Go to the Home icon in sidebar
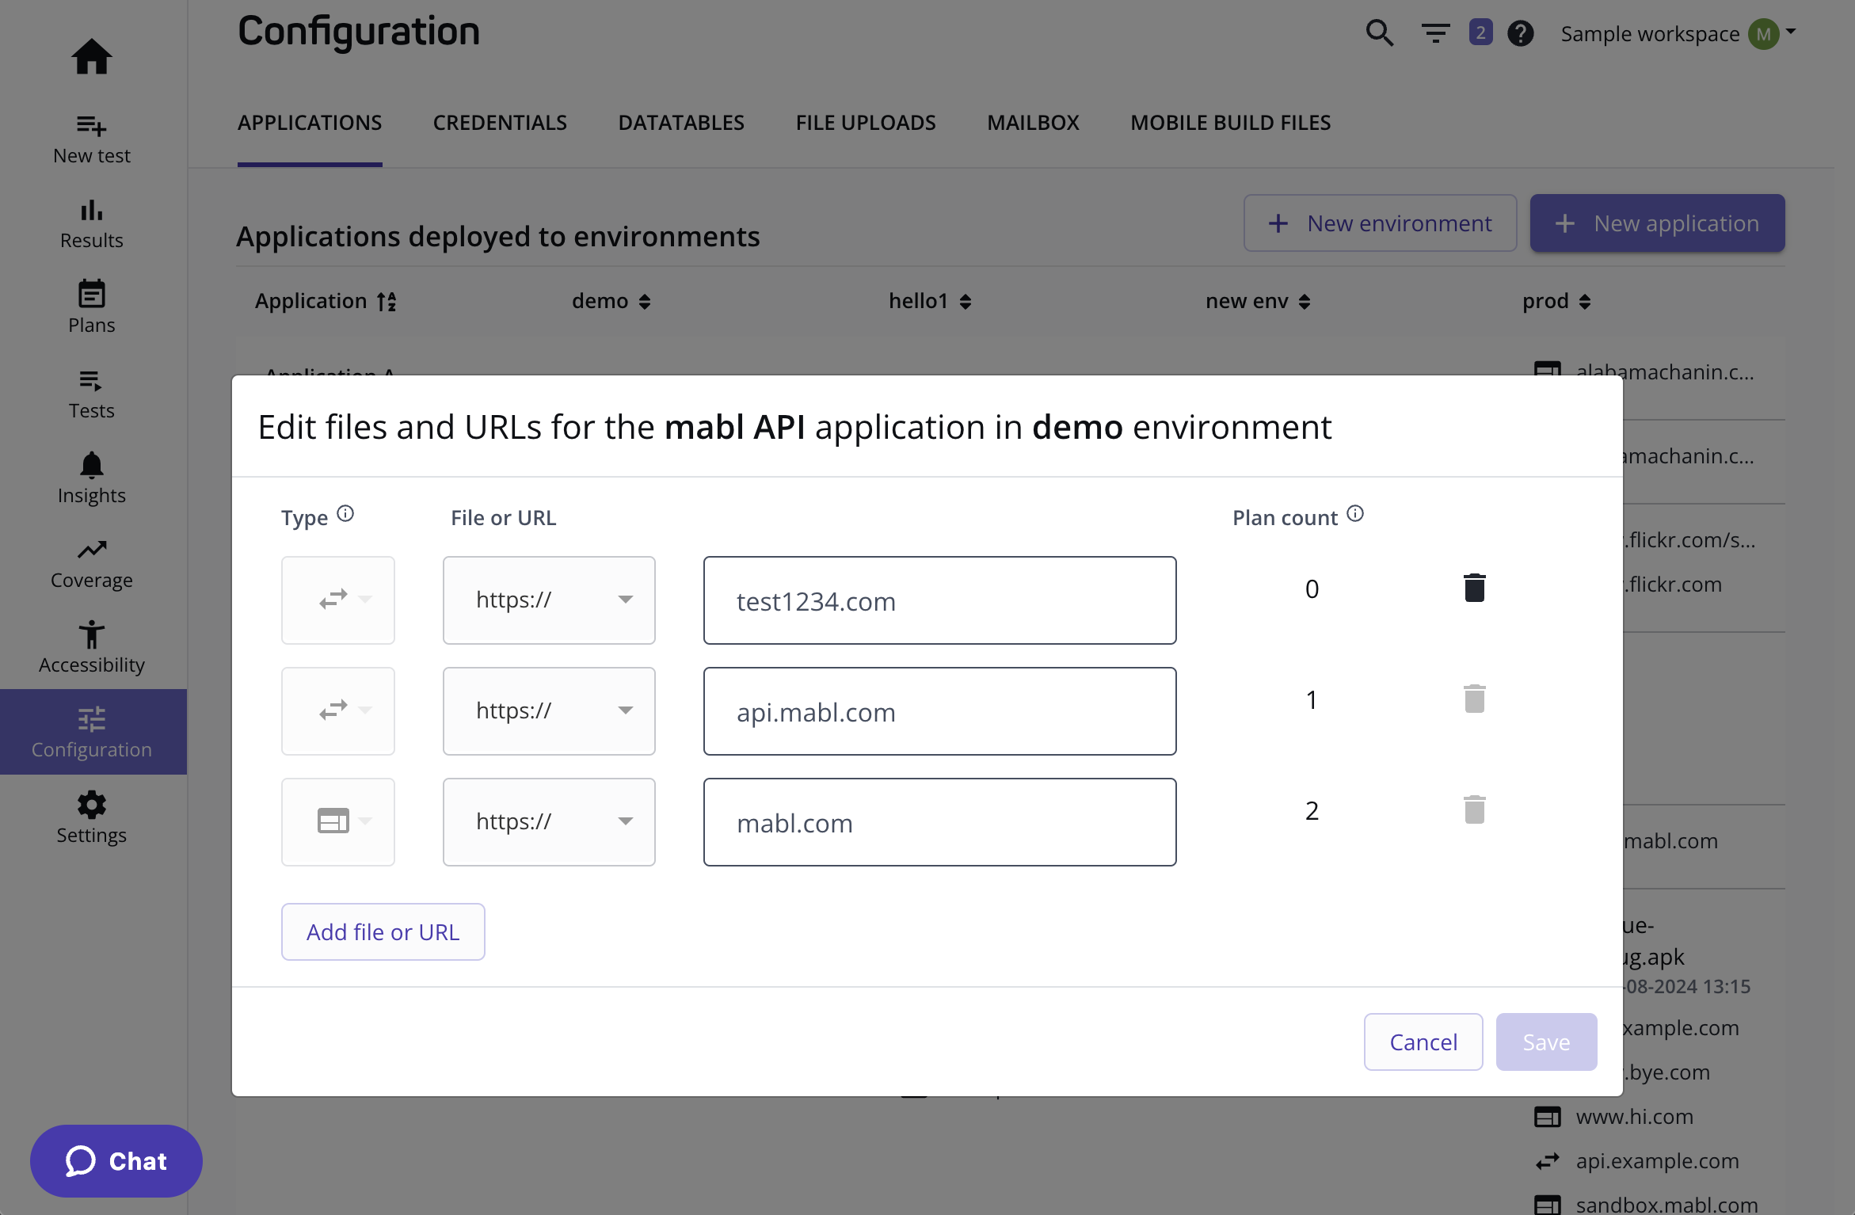 click(x=92, y=56)
